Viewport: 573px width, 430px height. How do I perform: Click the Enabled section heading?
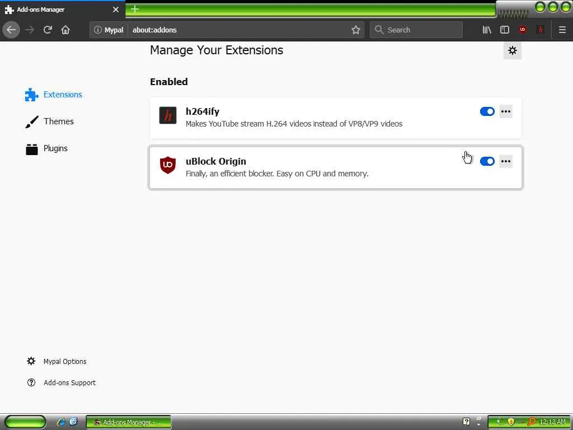[169, 82]
